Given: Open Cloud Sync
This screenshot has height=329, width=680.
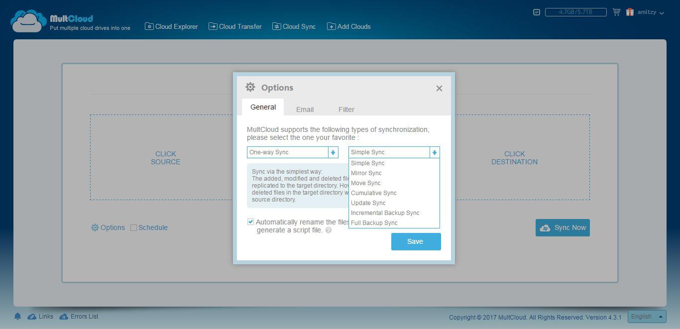Looking at the screenshot, I should (x=294, y=26).
